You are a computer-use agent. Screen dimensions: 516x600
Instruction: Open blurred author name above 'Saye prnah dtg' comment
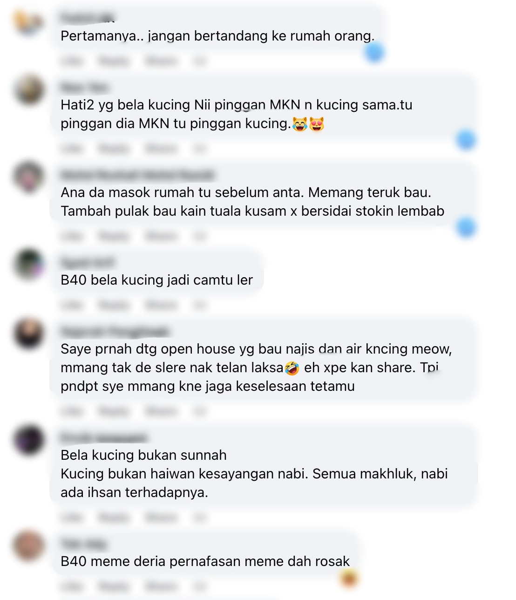(x=115, y=332)
